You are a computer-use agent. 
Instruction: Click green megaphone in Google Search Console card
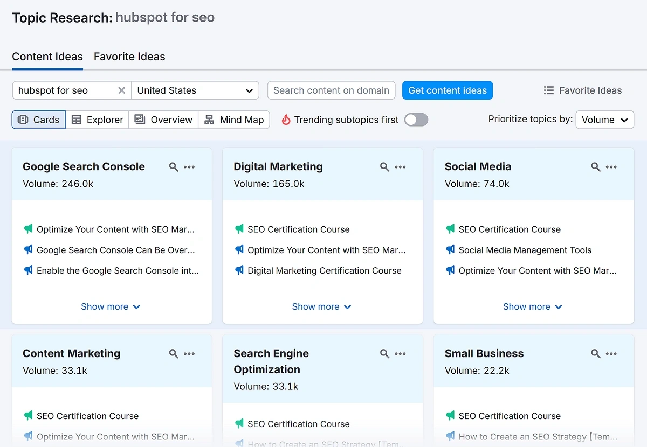pyautogui.click(x=28, y=229)
